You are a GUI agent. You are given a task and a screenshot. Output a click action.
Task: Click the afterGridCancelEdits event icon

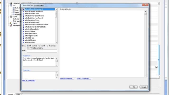pyautogui.click(x=24, y=29)
